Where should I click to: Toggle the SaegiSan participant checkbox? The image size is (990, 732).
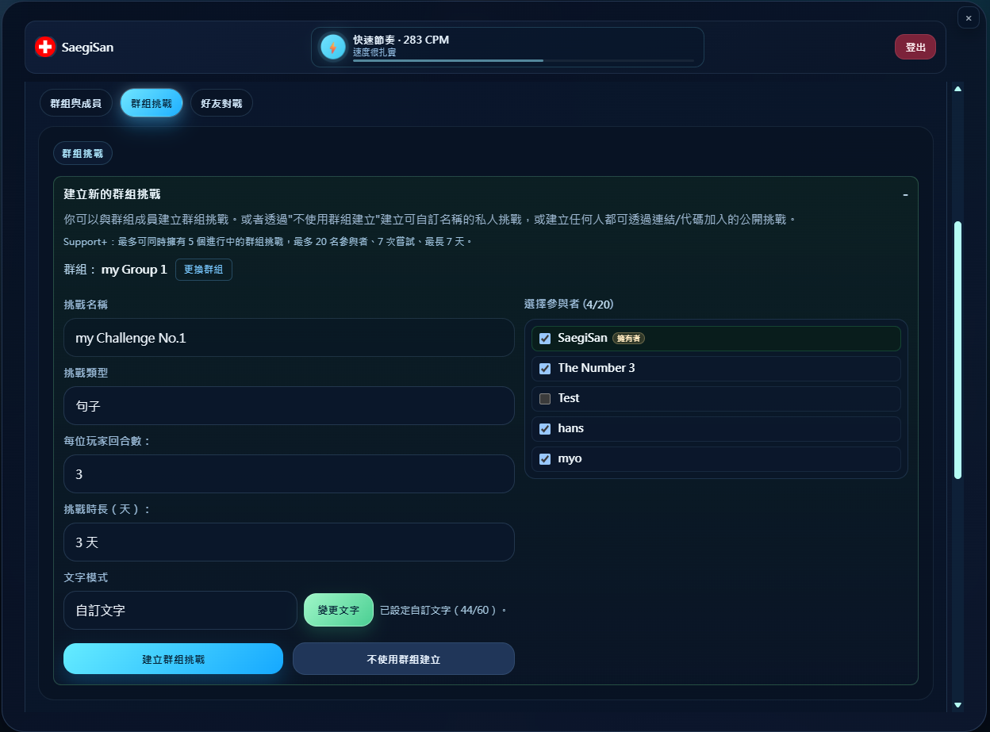545,339
